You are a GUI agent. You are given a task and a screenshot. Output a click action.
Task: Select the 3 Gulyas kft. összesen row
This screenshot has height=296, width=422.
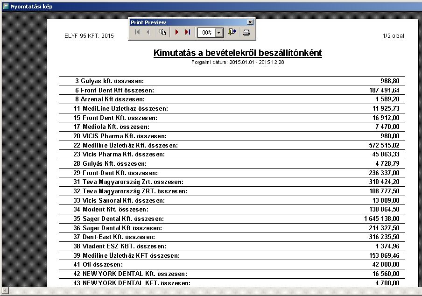[x=232, y=81]
